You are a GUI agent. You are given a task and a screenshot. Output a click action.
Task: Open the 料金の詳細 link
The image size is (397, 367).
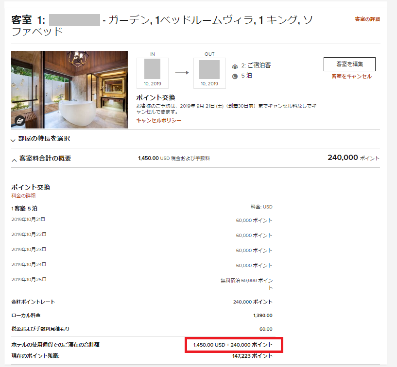tap(23, 195)
